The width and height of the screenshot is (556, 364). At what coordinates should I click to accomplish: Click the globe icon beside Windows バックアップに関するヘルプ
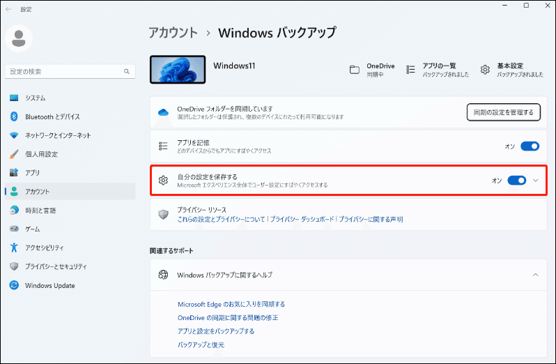pos(163,275)
